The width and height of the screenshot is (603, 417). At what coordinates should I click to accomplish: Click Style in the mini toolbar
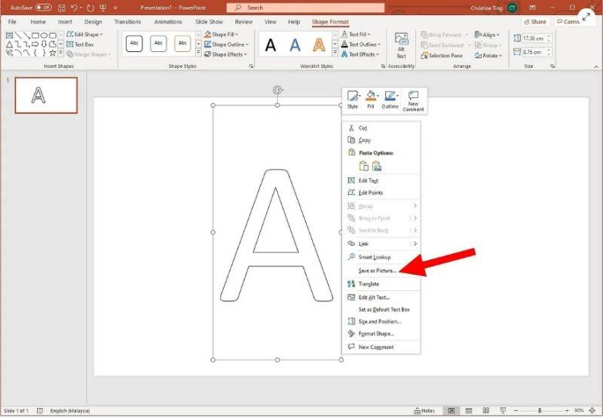point(353,100)
